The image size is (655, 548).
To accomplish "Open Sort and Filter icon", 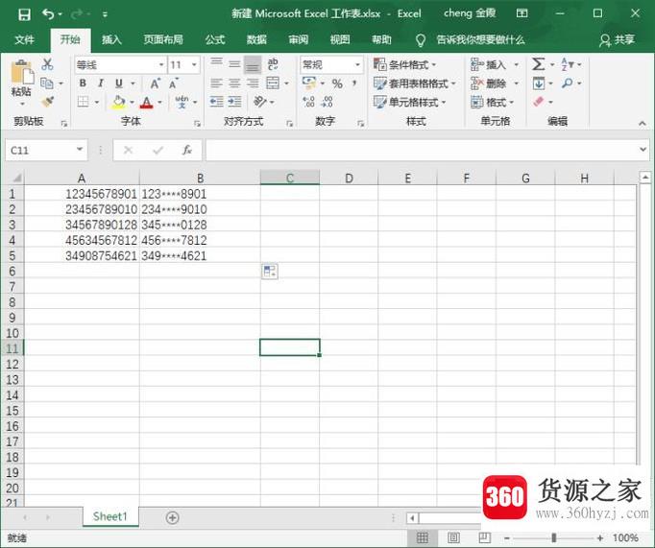I will [568, 64].
